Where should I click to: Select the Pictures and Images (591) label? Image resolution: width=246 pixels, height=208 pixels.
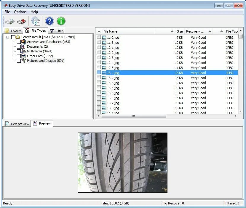pyautogui.click(x=46, y=61)
